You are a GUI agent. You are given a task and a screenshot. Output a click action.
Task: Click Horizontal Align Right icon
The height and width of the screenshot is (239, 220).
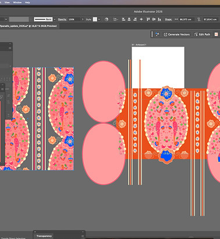coord(135,19)
